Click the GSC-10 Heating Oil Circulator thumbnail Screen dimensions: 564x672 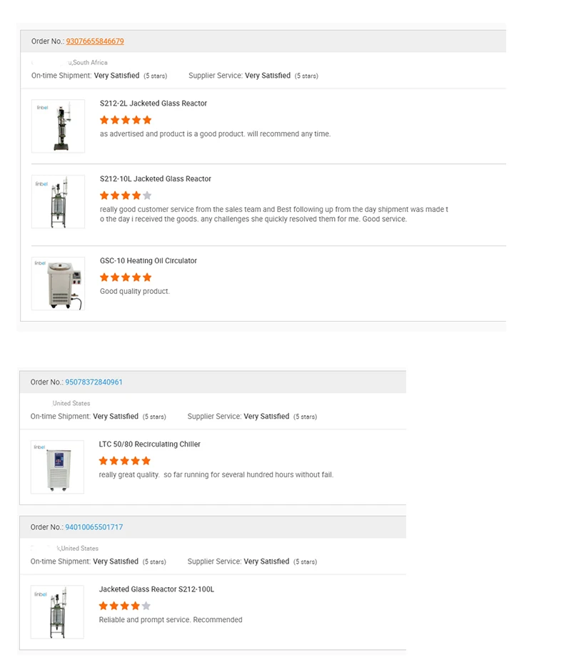click(58, 283)
